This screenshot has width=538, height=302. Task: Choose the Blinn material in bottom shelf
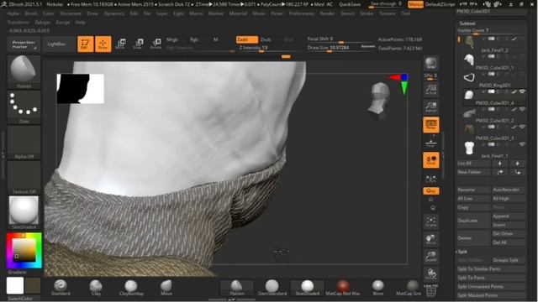tap(377, 288)
